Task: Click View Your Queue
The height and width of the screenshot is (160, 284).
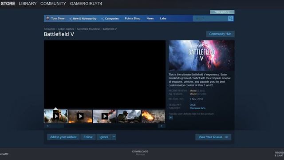Action: [x=213, y=137]
